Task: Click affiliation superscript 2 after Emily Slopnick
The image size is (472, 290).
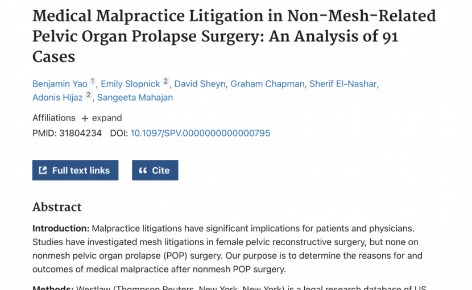Action: pos(165,81)
